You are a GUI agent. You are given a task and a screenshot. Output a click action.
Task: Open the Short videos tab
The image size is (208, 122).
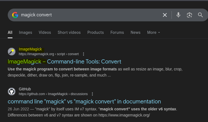(69, 32)
